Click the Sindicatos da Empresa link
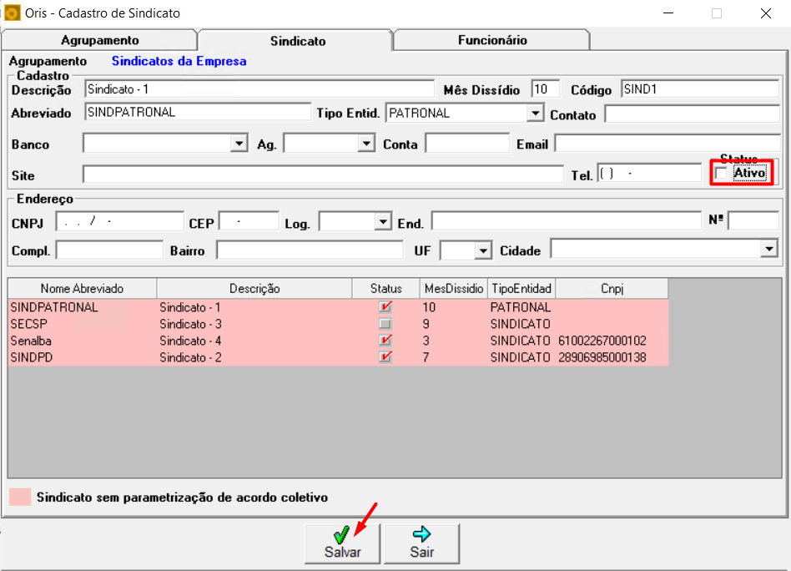Image resolution: width=791 pixels, height=571 pixels. (x=179, y=61)
